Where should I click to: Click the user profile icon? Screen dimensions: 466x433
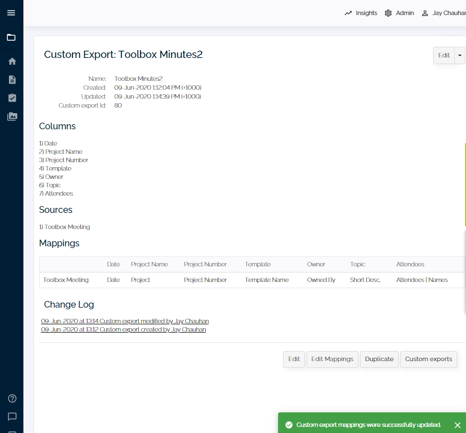pyautogui.click(x=425, y=13)
